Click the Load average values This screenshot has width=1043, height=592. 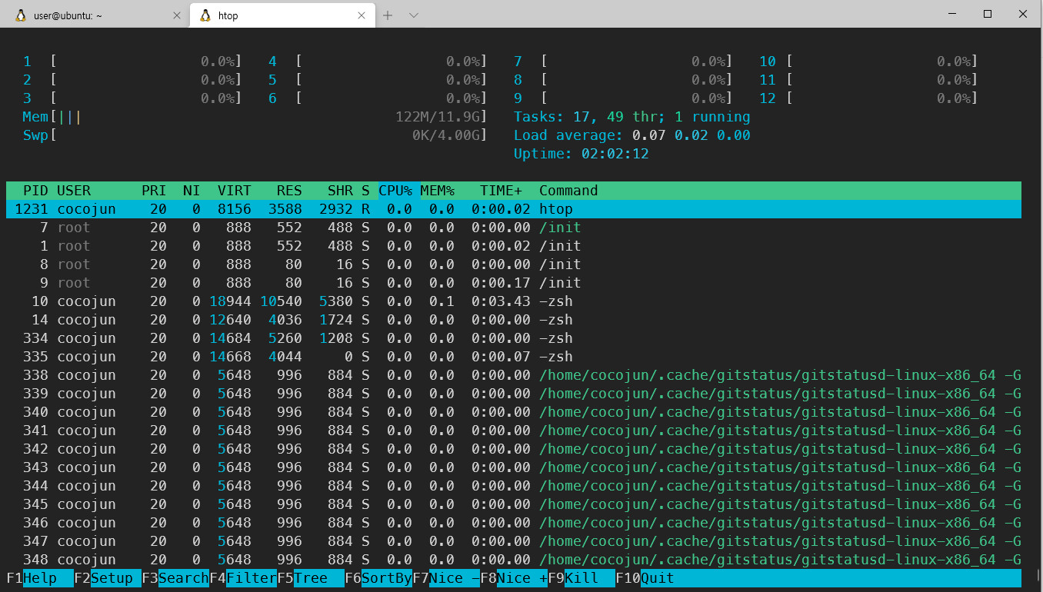pos(691,135)
